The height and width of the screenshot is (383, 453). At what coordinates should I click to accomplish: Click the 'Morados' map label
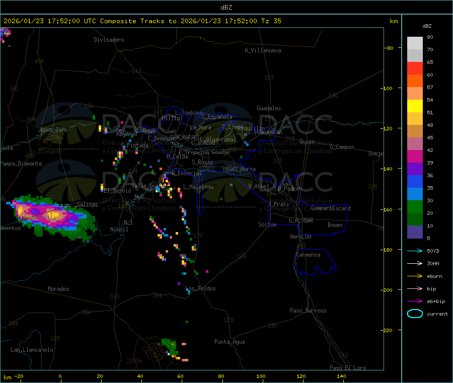click(x=59, y=289)
